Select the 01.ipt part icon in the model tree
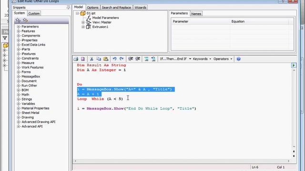305x171 pixels. pyautogui.click(x=83, y=13)
